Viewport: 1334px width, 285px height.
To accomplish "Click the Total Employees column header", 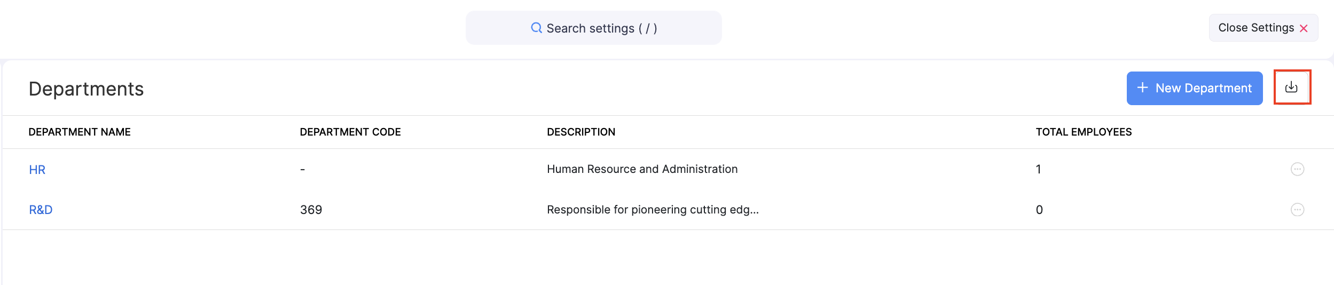I will 1084,132.
